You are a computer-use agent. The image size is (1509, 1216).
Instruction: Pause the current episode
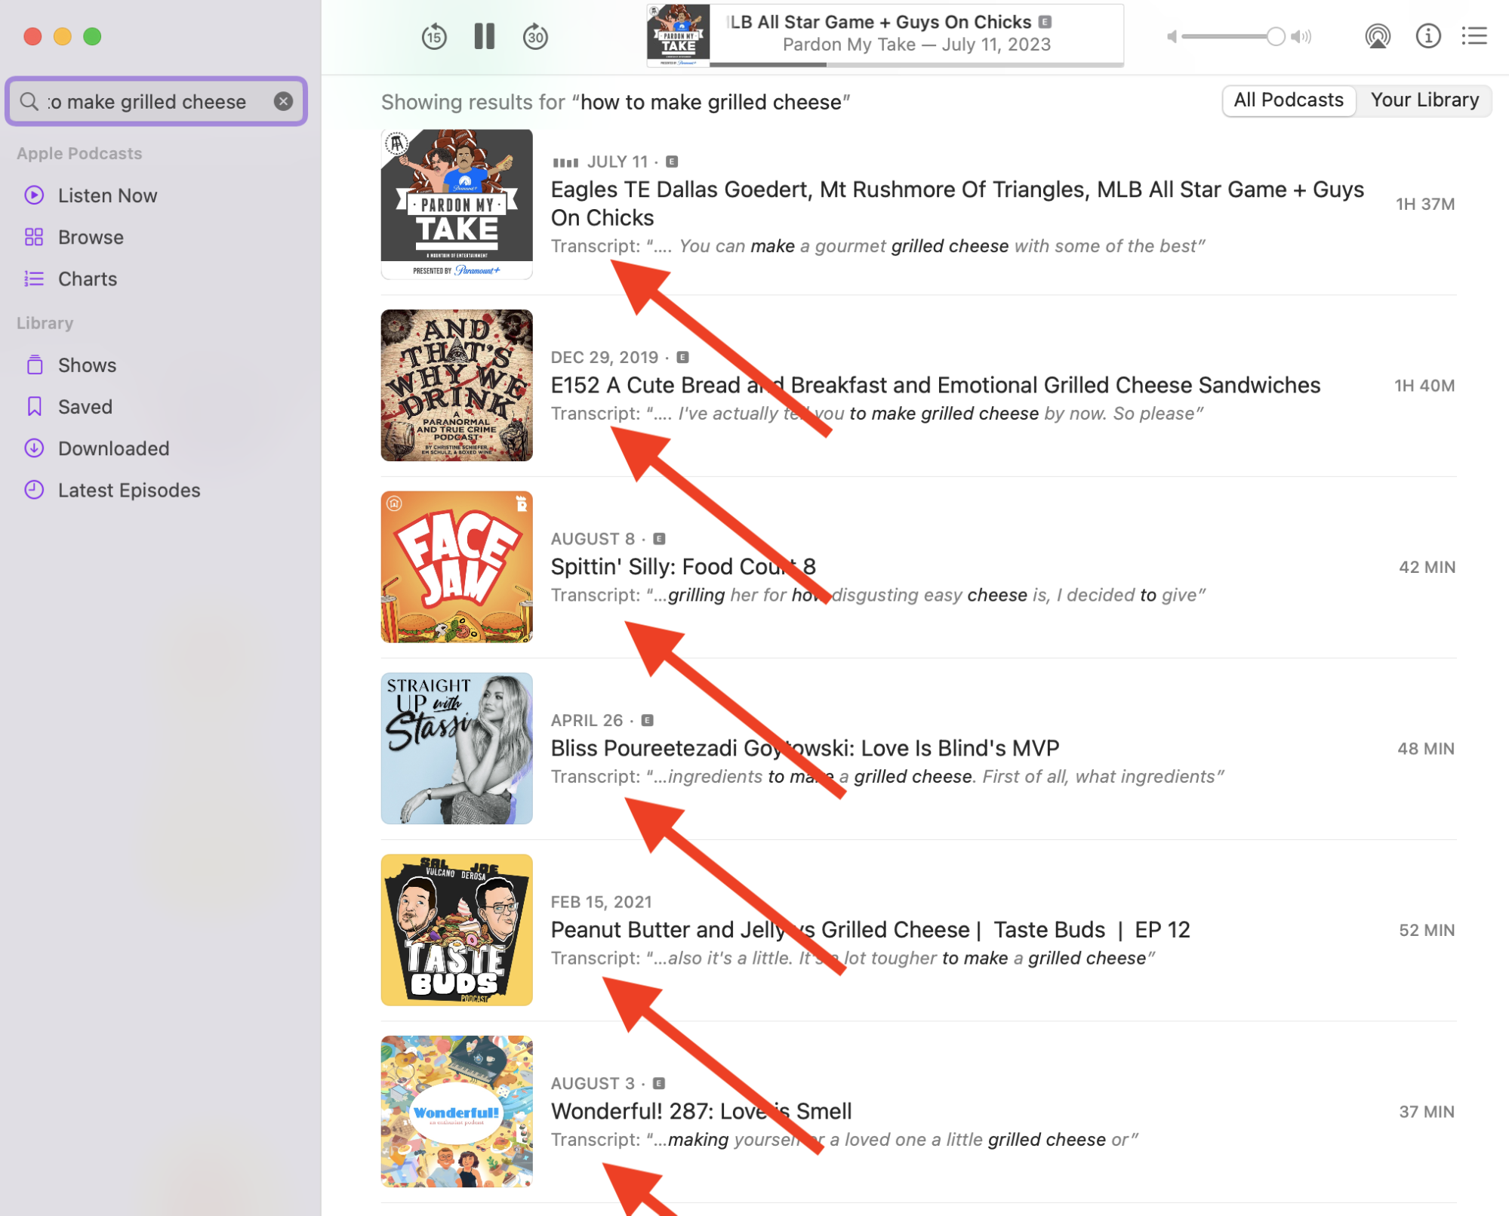(485, 36)
